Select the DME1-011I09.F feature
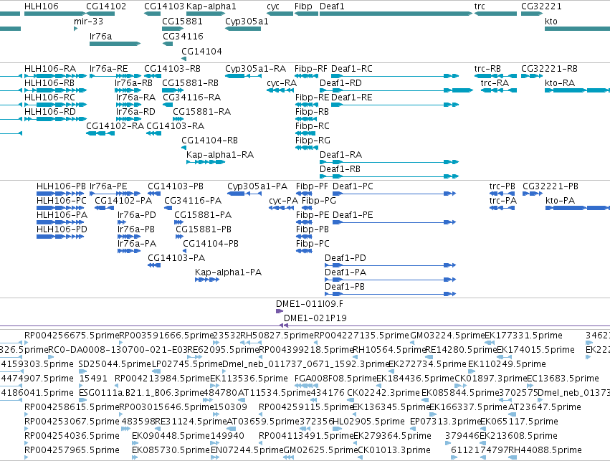This screenshot has height=461, width=610. coord(280,311)
